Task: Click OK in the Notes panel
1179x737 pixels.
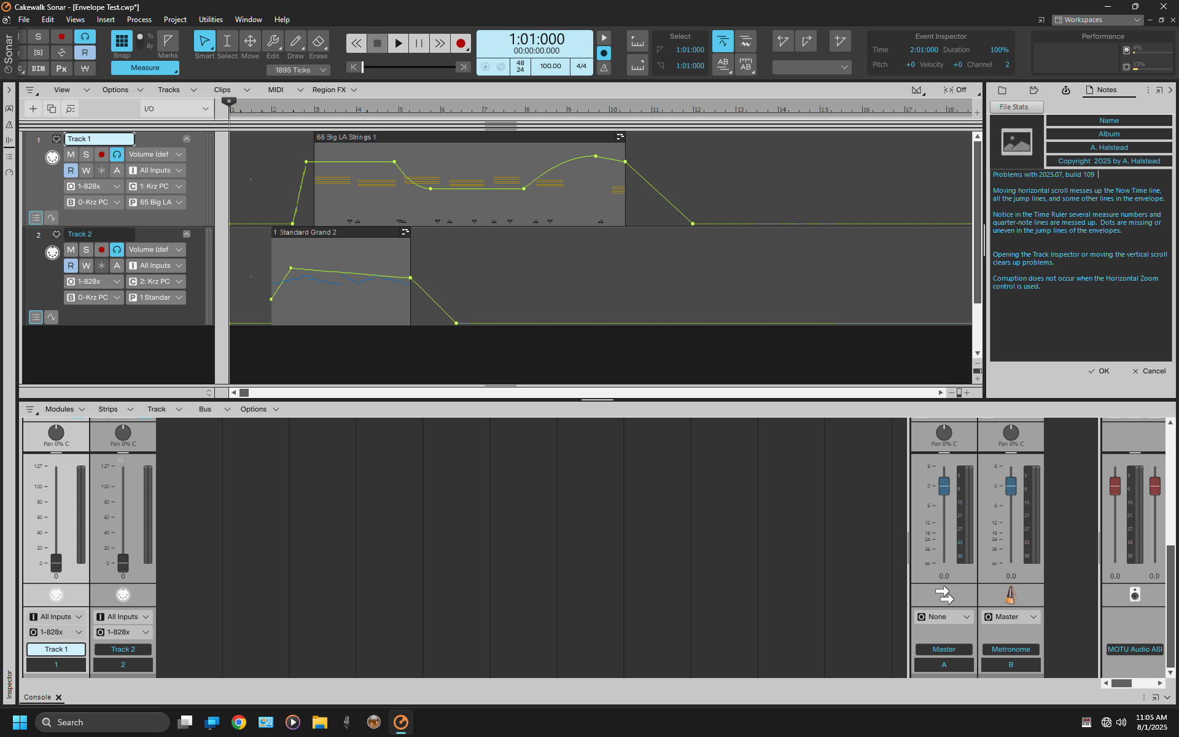Action: [x=1099, y=371]
